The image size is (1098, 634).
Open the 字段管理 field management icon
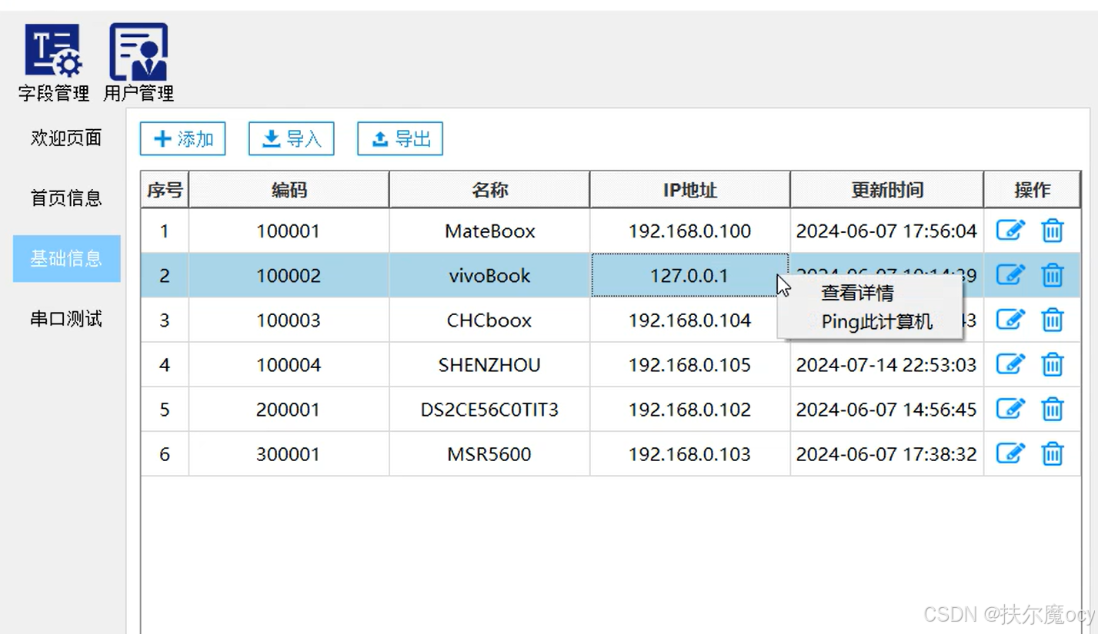click(x=54, y=62)
